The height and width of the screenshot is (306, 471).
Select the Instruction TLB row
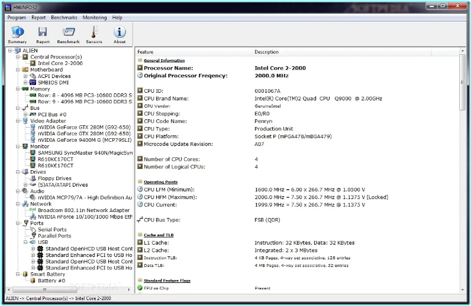[298, 258]
